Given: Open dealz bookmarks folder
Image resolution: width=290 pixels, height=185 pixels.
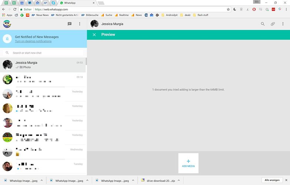Looking at the screenshot, I should click(185, 15).
